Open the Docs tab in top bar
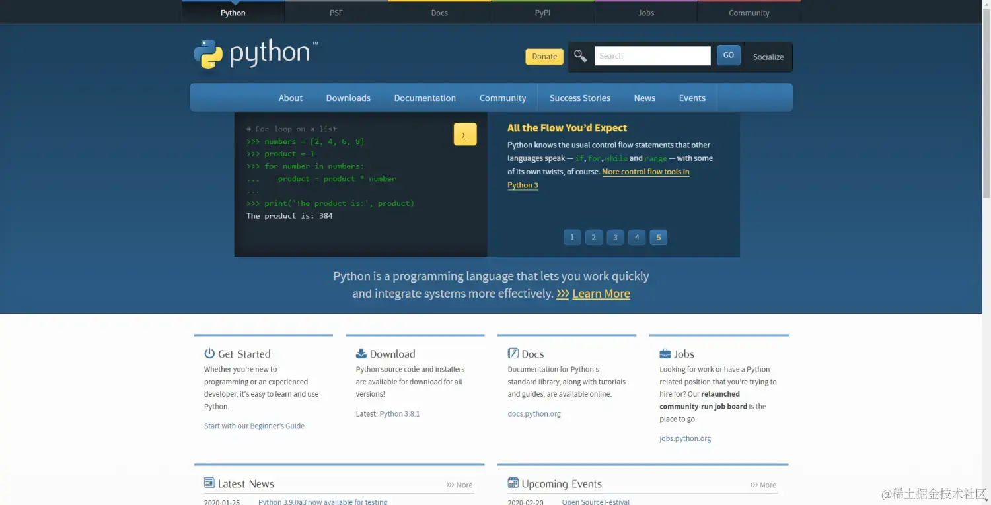991x505 pixels. [439, 13]
